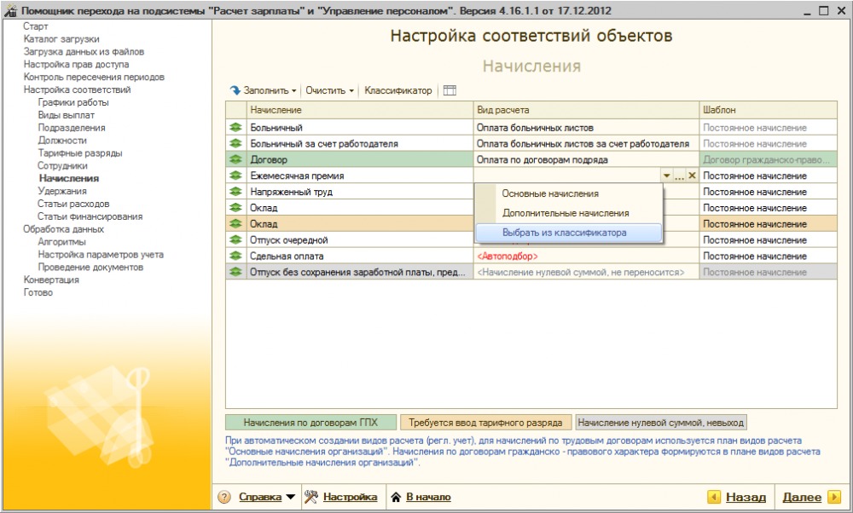
Task: Click the question mark help icon
Action: coord(224,497)
